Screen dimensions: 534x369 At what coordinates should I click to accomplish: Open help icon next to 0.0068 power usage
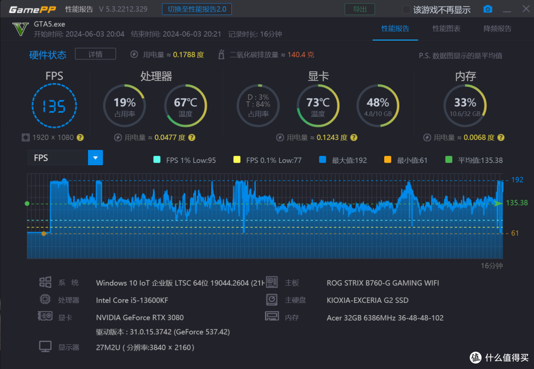coord(500,138)
